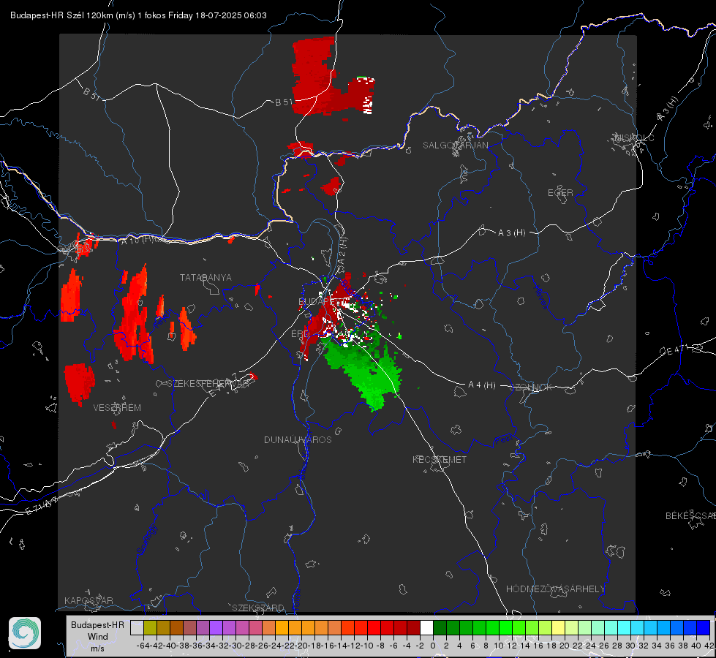Click the "A 2 (H)" road label

[x=342, y=250]
